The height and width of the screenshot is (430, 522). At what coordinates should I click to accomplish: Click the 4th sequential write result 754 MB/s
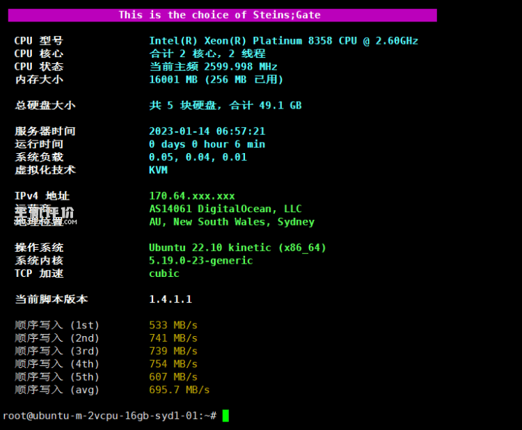(173, 364)
